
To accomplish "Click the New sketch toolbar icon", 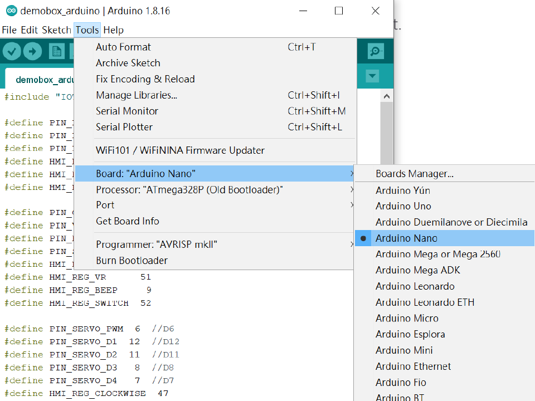I will click(56, 52).
